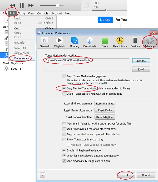This screenshot has height=182, width=158.
Task: Click the Reset Identifier button
Action: (x=105, y=117)
